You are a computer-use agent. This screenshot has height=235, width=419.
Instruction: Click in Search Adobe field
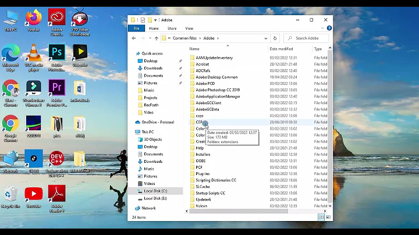coord(306,38)
